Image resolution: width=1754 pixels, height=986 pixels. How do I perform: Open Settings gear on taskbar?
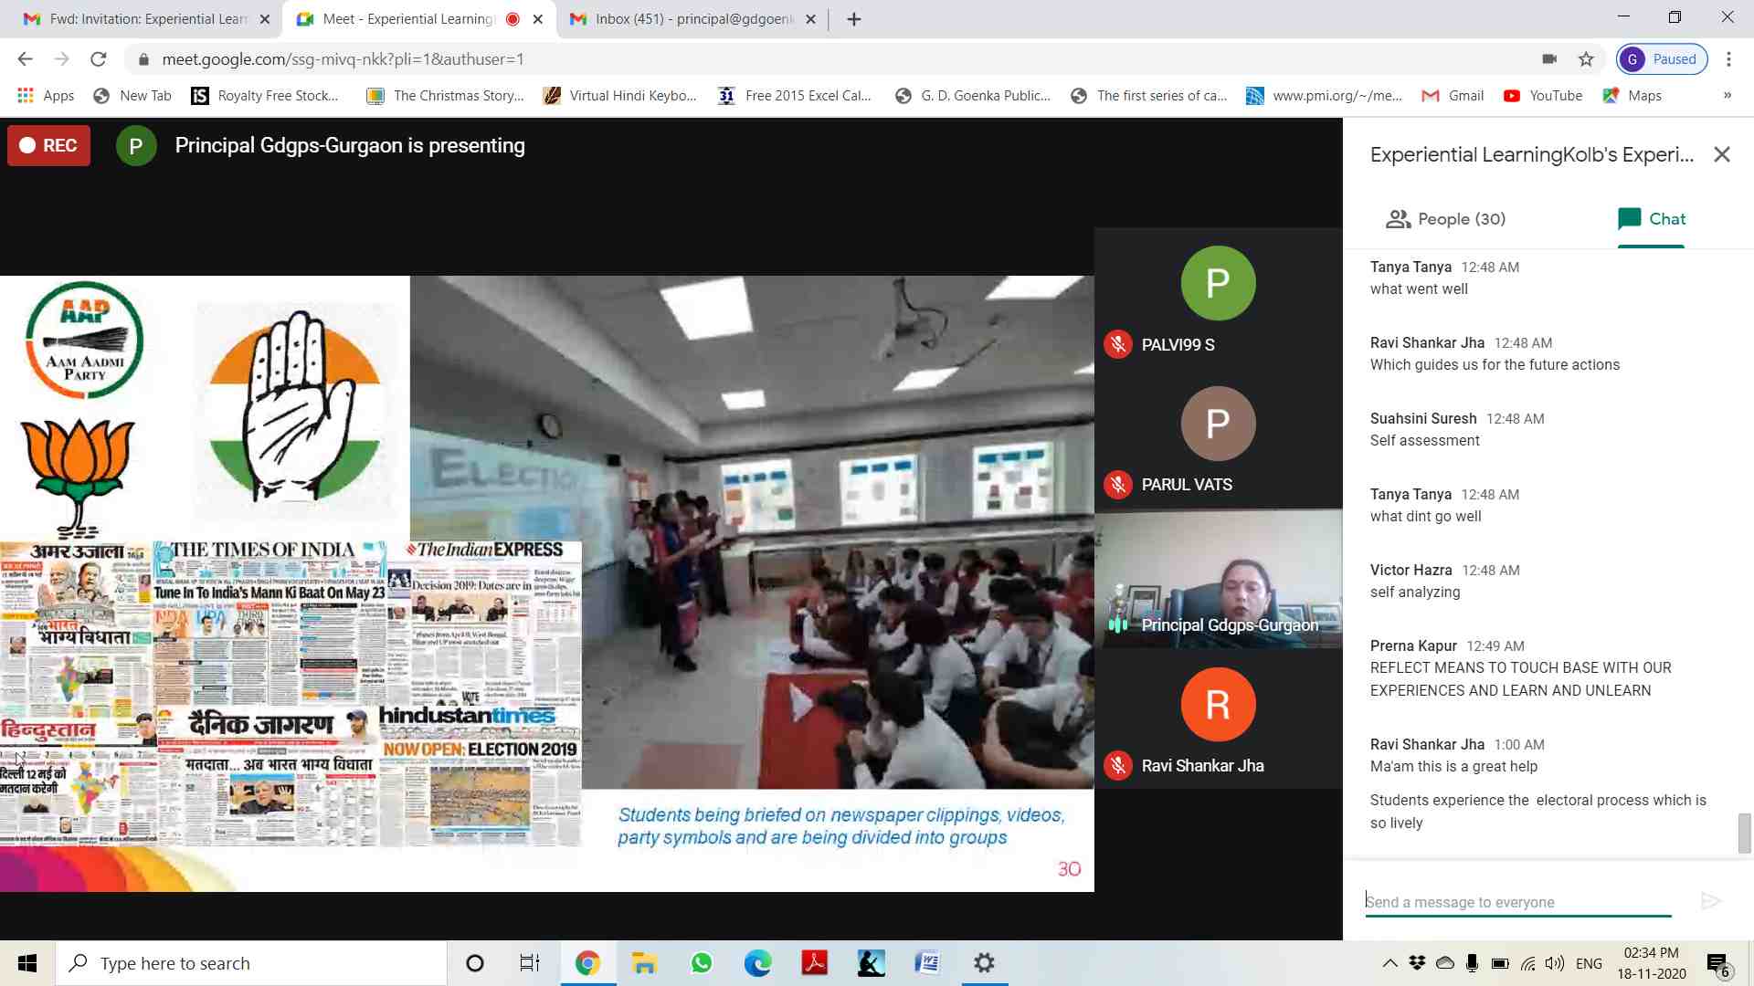tap(984, 963)
